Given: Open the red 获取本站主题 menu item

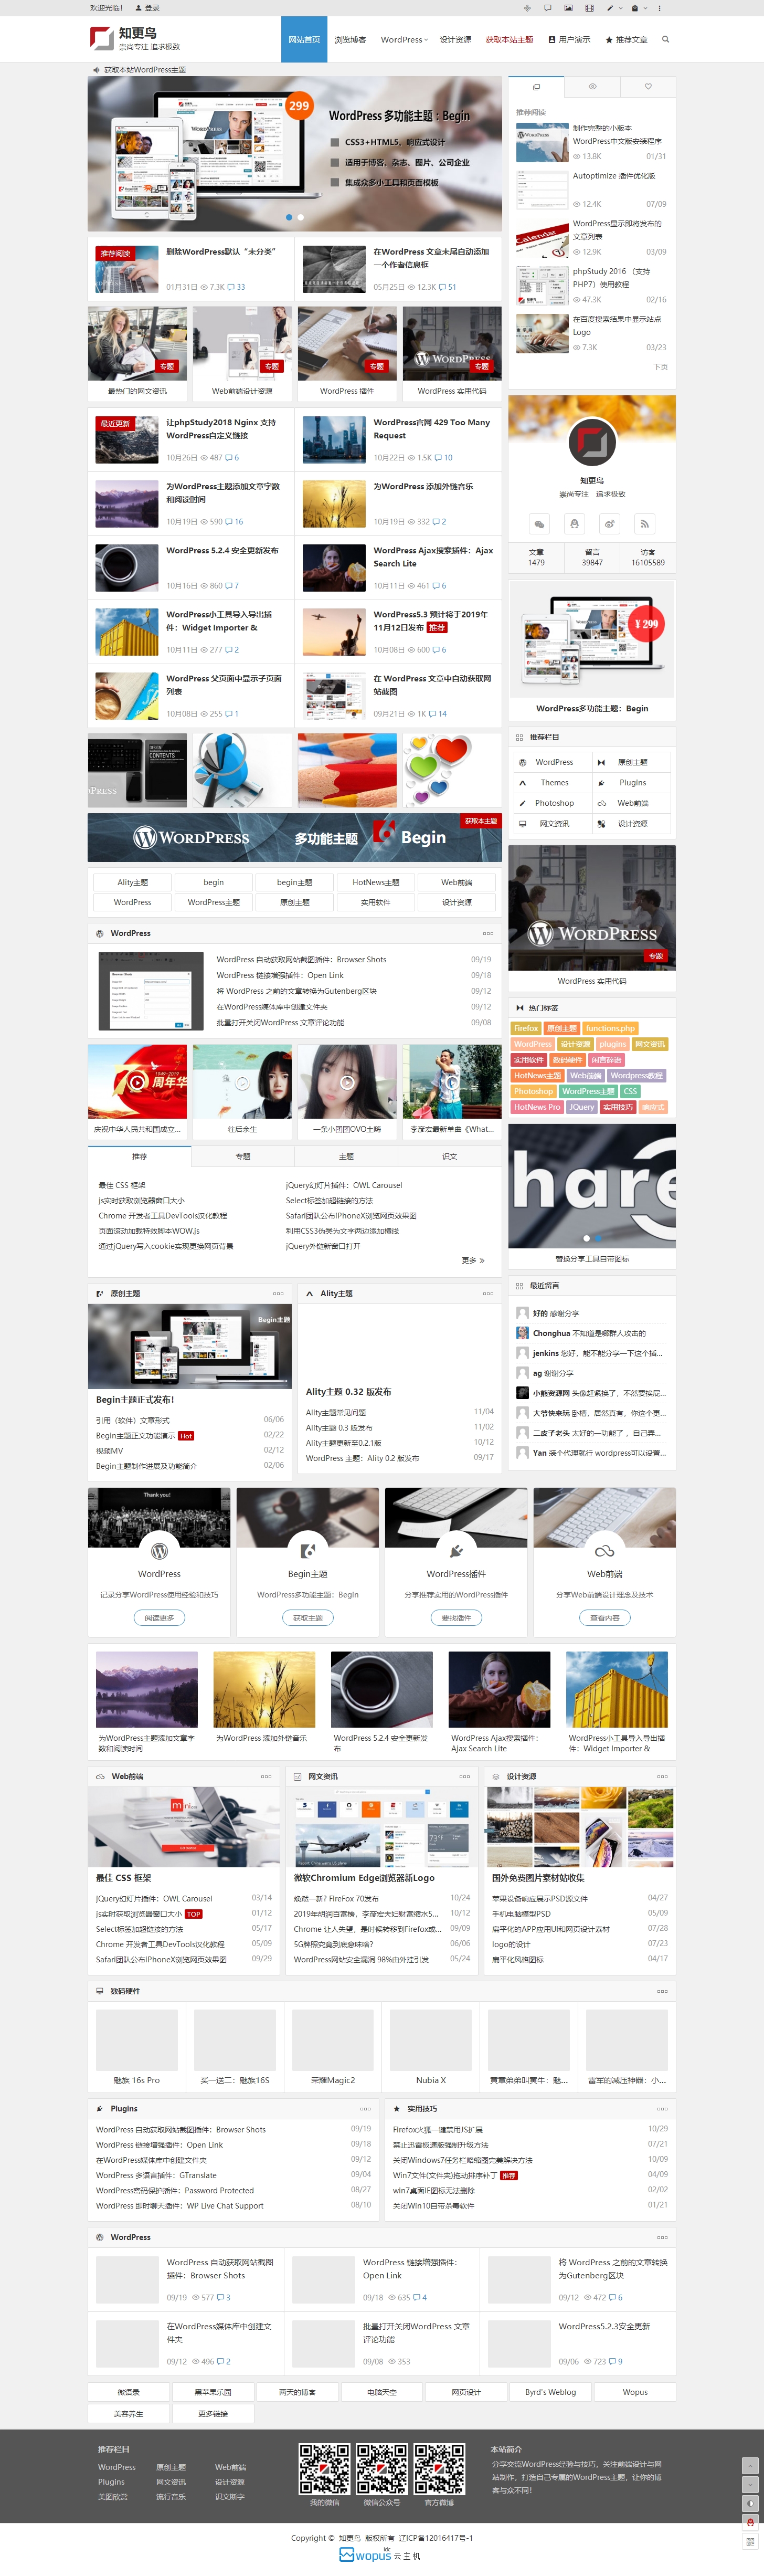Looking at the screenshot, I should tap(509, 40).
